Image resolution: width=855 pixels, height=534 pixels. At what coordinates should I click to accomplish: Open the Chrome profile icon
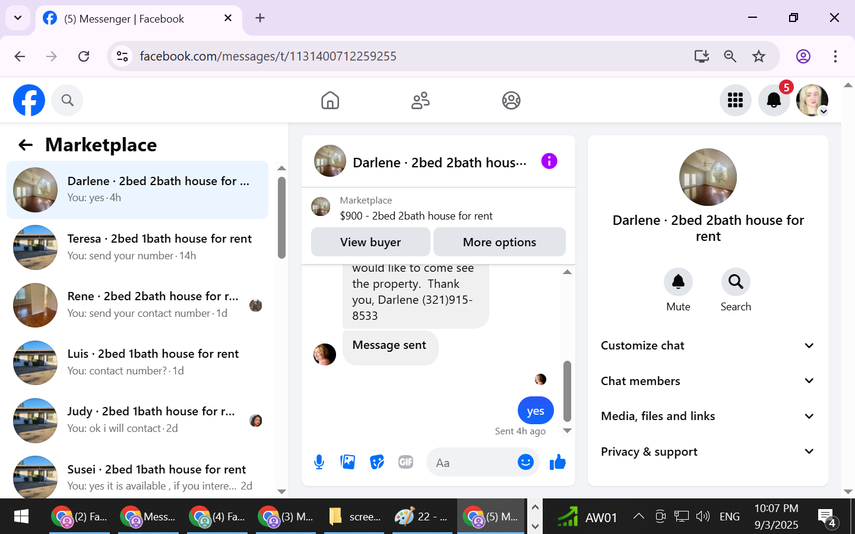click(x=803, y=56)
